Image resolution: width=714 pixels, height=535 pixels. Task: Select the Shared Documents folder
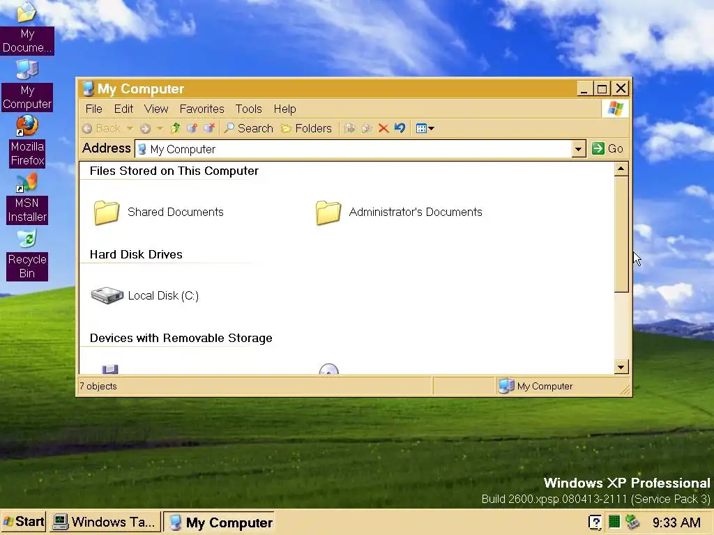(x=158, y=212)
